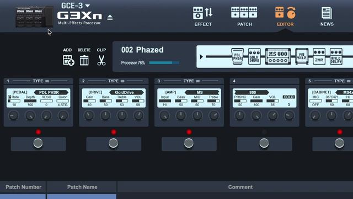Click the MIC knob of CABINET slot 5
Viewport: 353px width, 199px height.
click(315, 116)
